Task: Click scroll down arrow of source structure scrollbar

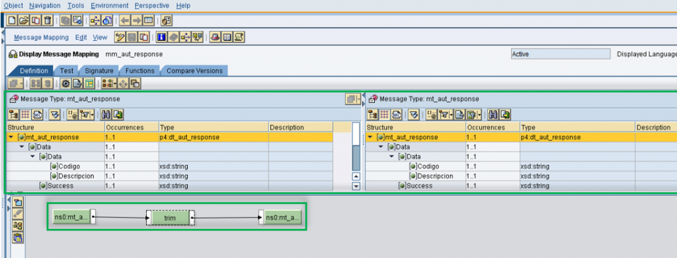Action: click(x=356, y=186)
